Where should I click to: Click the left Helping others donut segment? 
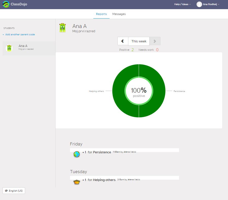119,91
